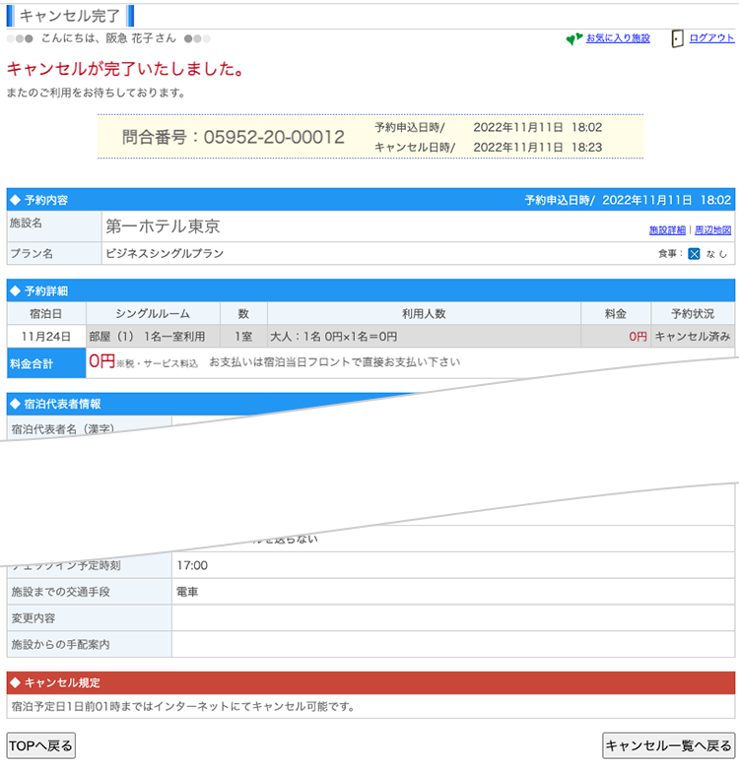Click the gray dots left of the greeting
Viewport: 739px width, 768px height.
(20, 38)
